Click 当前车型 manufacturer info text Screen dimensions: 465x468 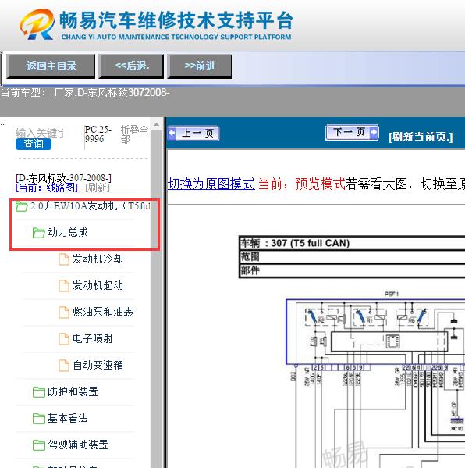point(85,92)
